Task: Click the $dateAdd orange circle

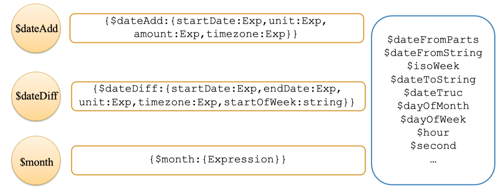Action: click(x=36, y=29)
